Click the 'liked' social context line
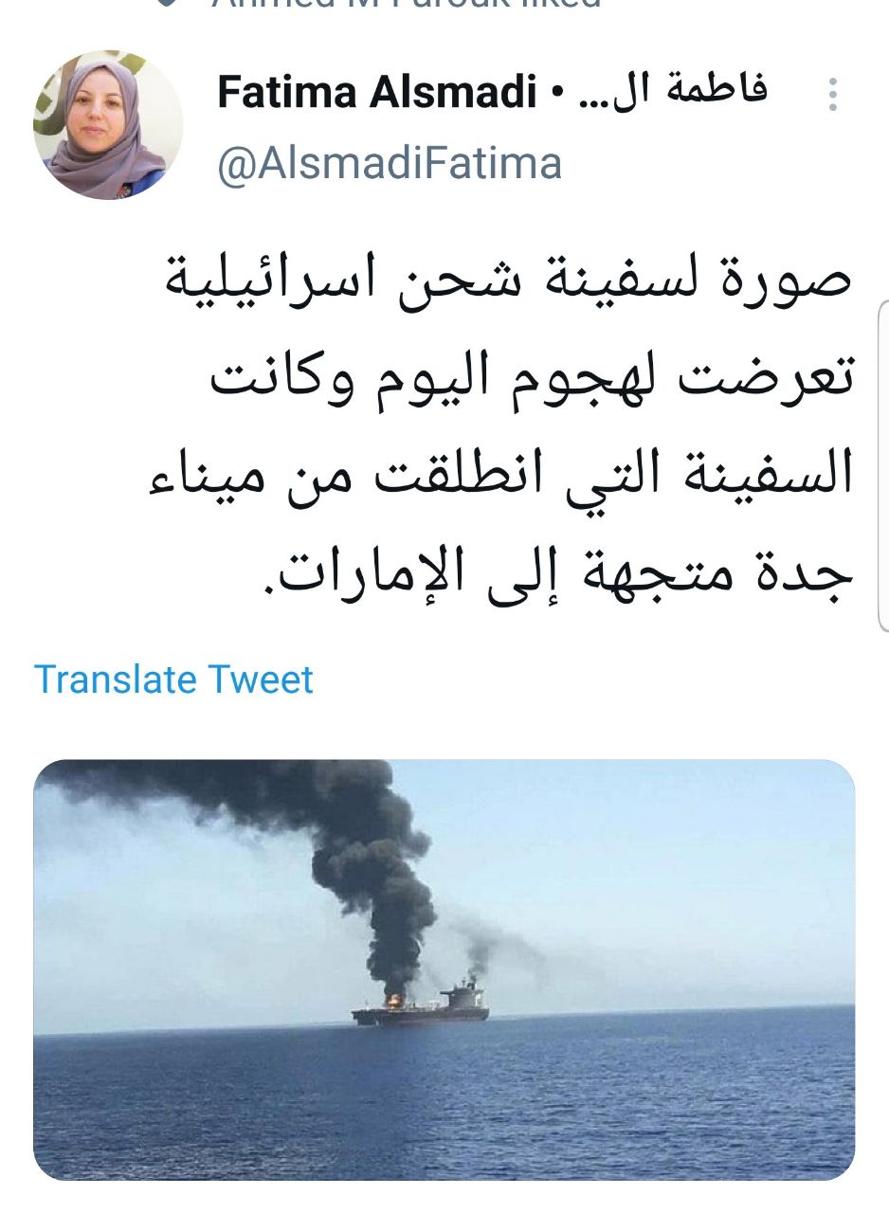The height and width of the screenshot is (1213, 889). click(406, 4)
